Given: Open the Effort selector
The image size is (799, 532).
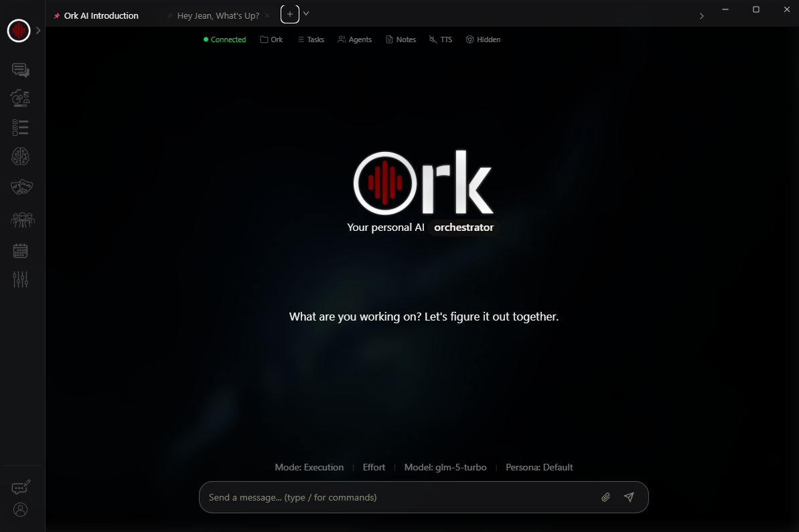Looking at the screenshot, I should (x=374, y=467).
